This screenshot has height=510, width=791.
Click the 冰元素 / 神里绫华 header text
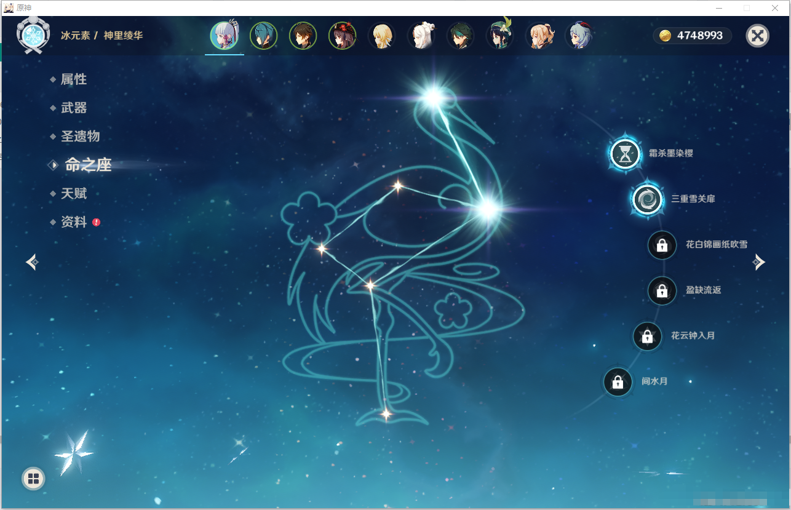coord(101,36)
